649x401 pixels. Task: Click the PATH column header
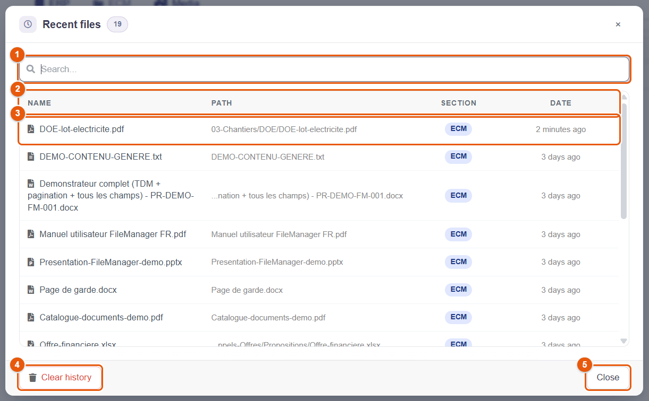click(222, 103)
